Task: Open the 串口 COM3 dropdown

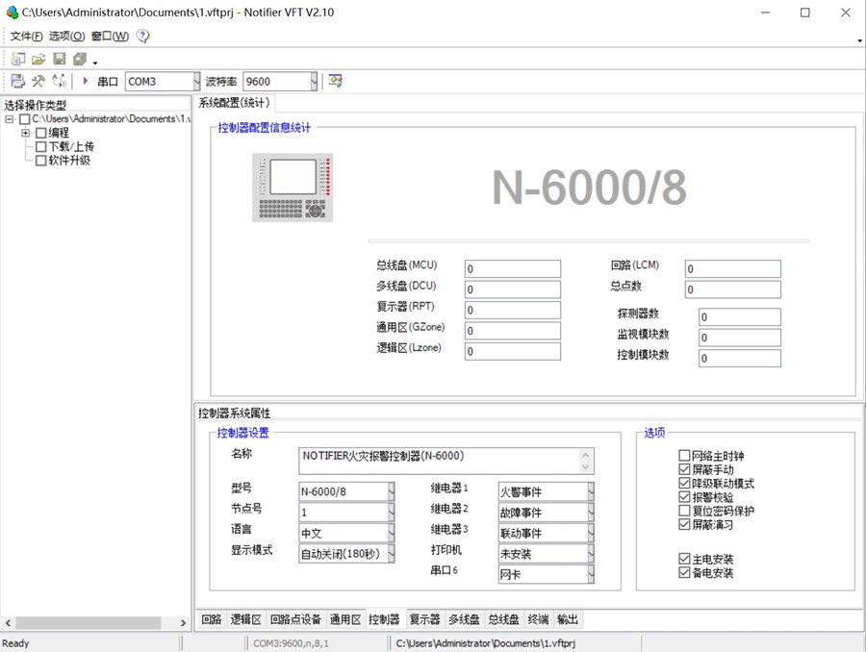Action: coord(196,82)
